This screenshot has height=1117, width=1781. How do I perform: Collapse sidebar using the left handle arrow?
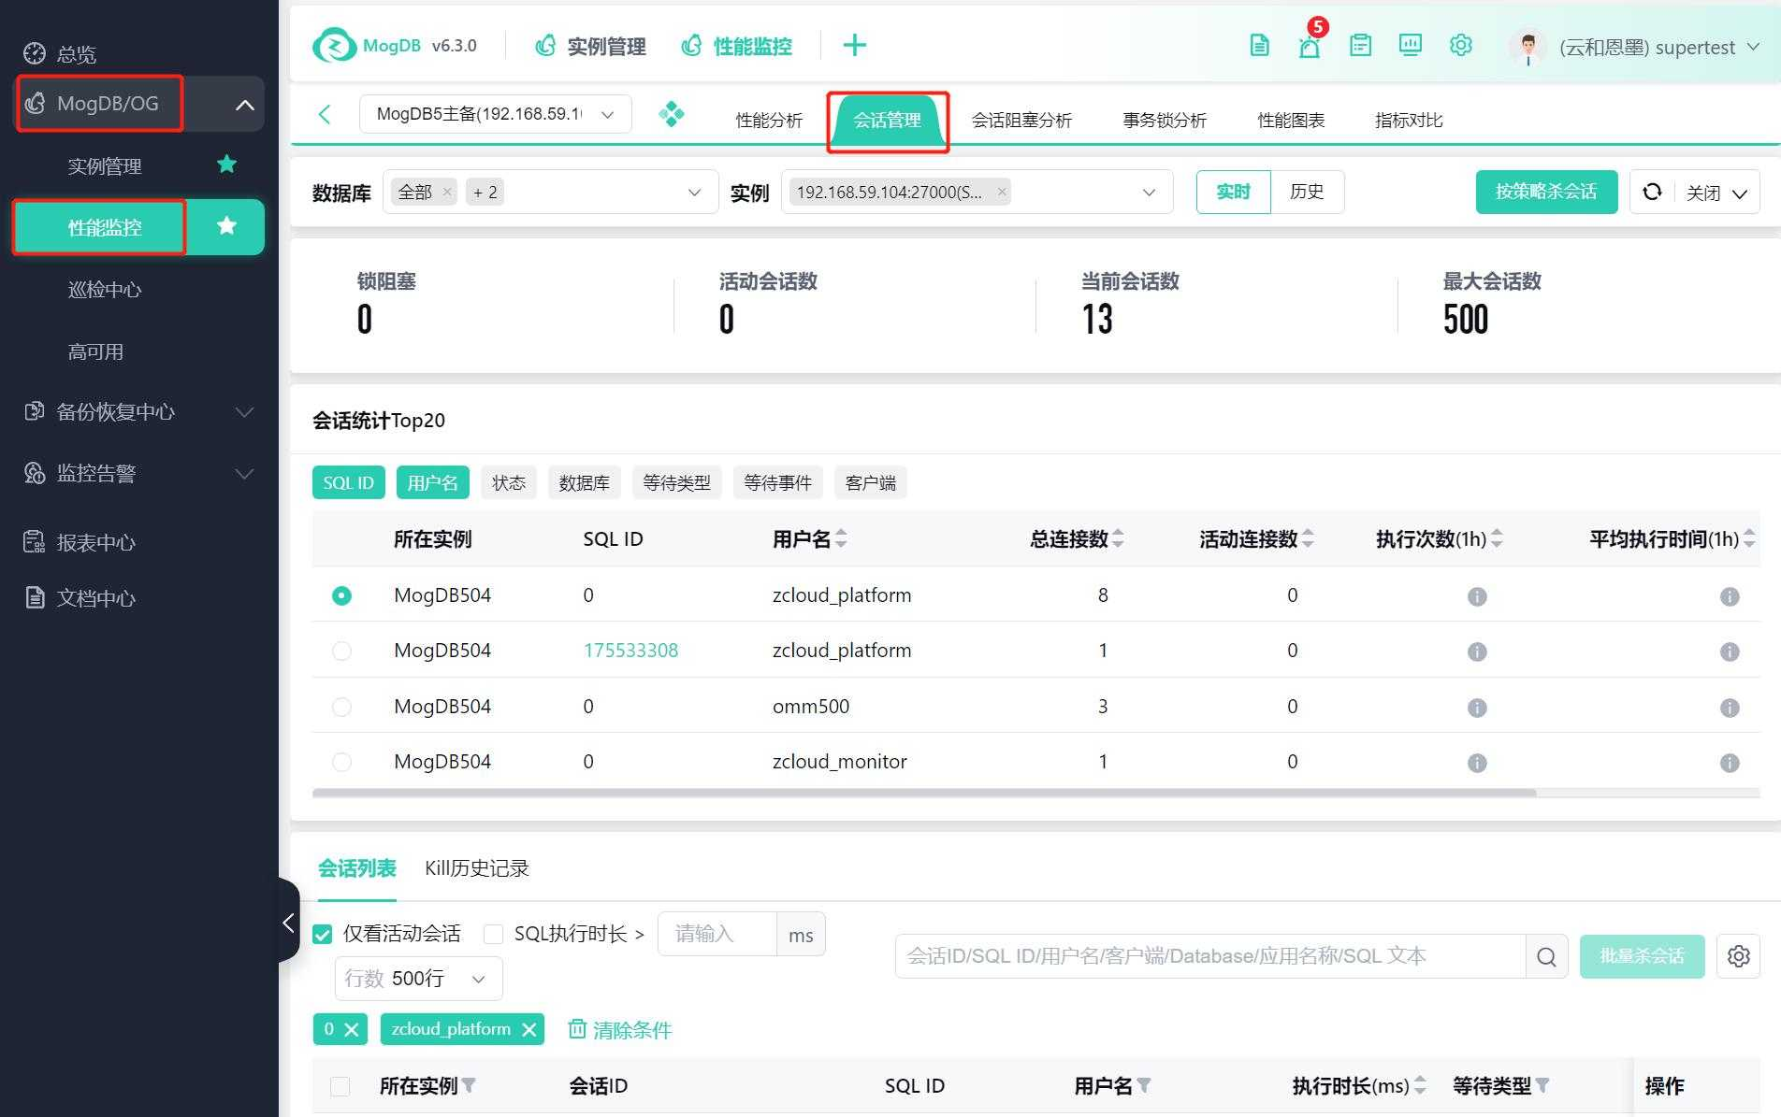[288, 924]
